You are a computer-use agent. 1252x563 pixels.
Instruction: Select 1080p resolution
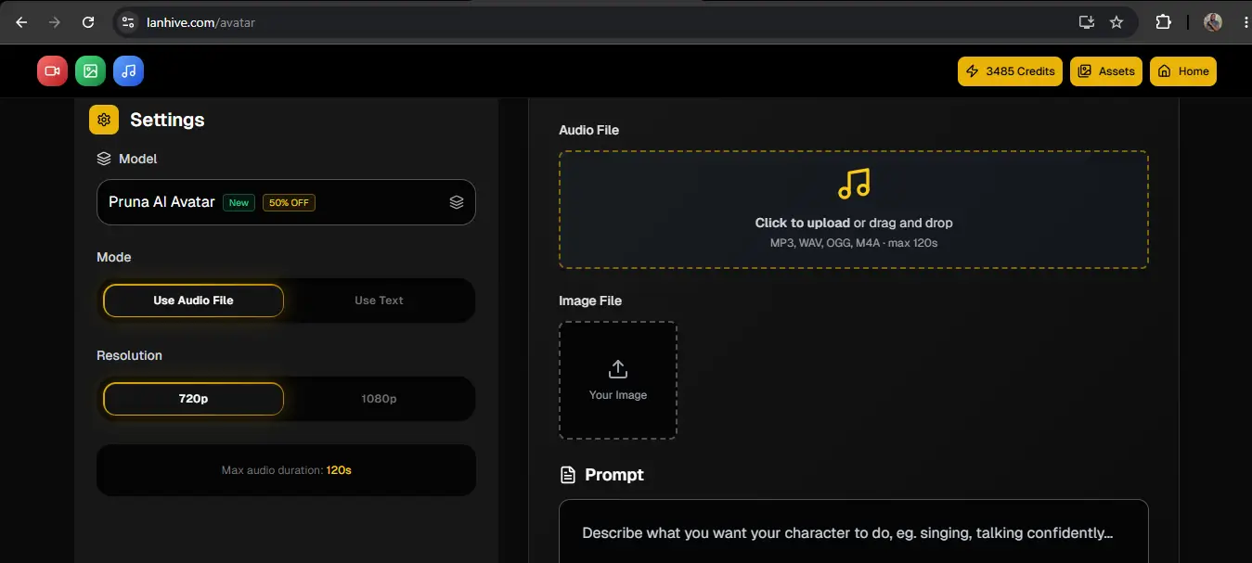[x=379, y=399]
